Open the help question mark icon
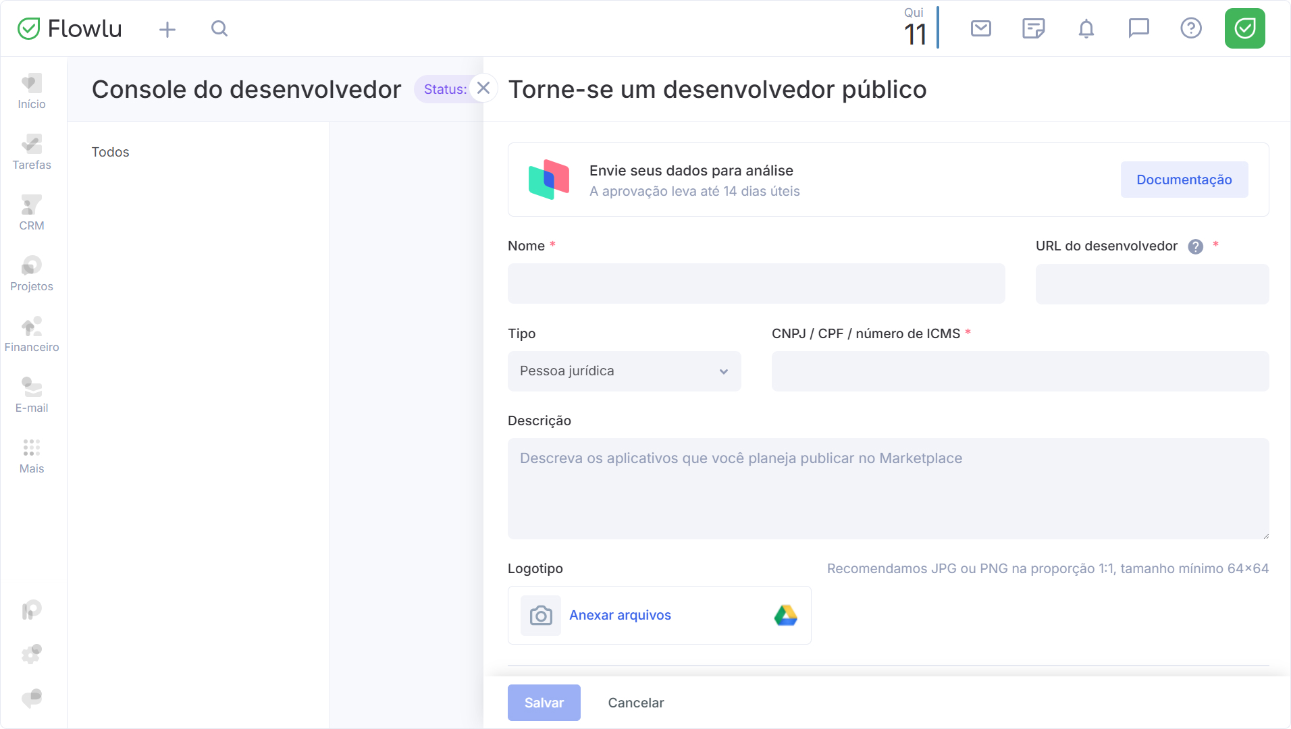The height and width of the screenshot is (729, 1291). [1191, 28]
